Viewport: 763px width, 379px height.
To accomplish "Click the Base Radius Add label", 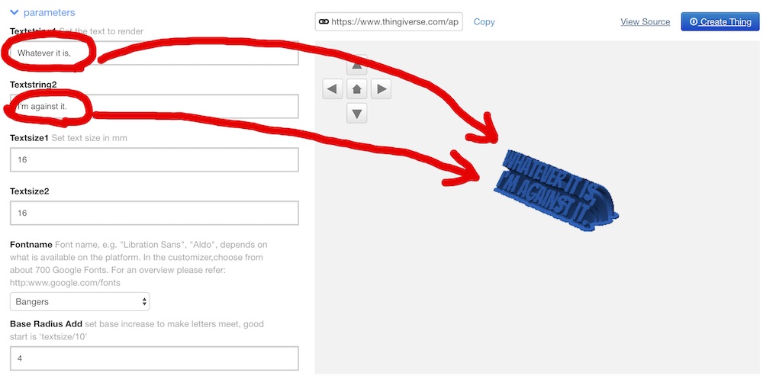I will 47,323.
